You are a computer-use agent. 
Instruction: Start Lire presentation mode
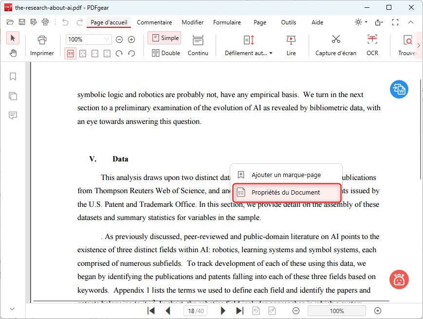click(291, 46)
